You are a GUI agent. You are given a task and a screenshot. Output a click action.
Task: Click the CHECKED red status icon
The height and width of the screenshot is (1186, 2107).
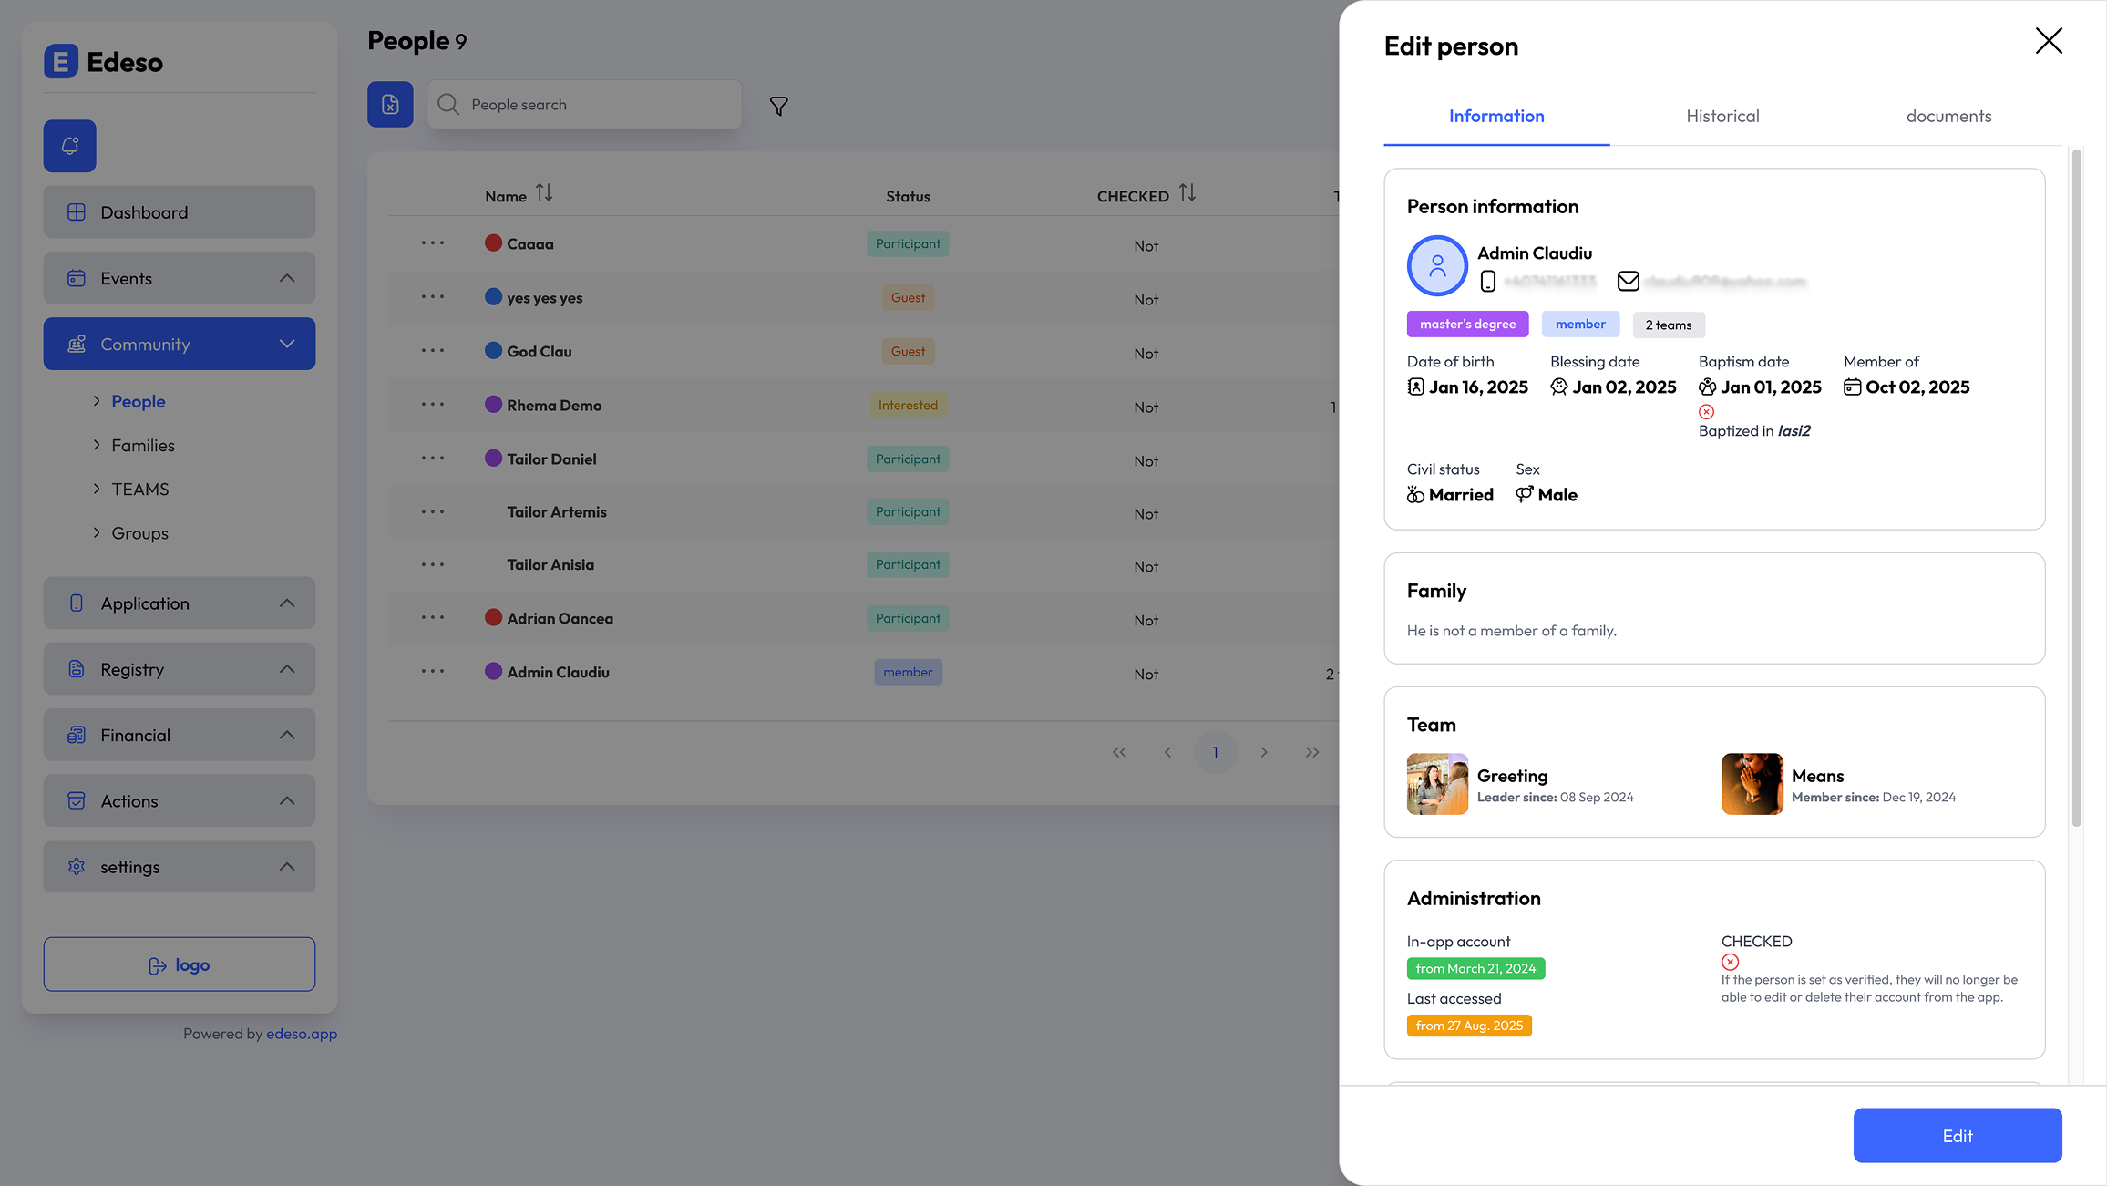[1730, 962]
